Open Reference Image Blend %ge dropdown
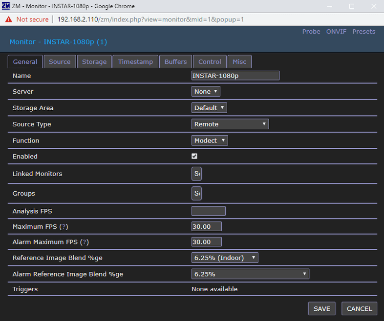The width and height of the screenshot is (384, 321). pyautogui.click(x=225, y=258)
